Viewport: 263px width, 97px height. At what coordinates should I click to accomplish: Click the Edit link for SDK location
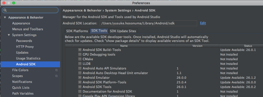[203, 23]
